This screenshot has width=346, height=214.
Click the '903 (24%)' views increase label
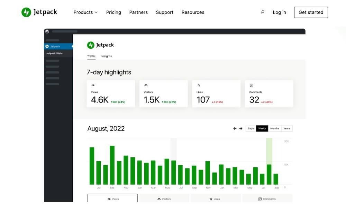(x=118, y=102)
